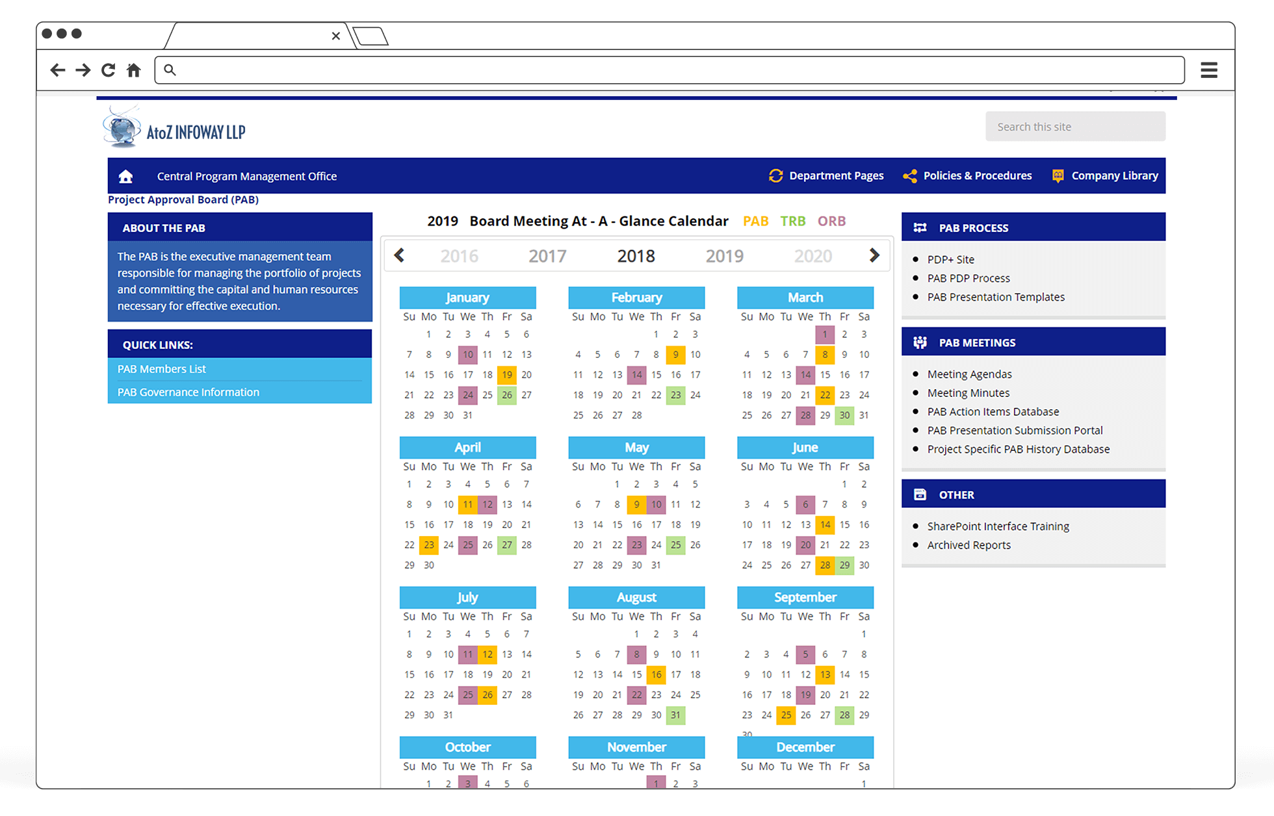Switch to the 2019 year tab
This screenshot has height=816, width=1274.
(x=724, y=255)
